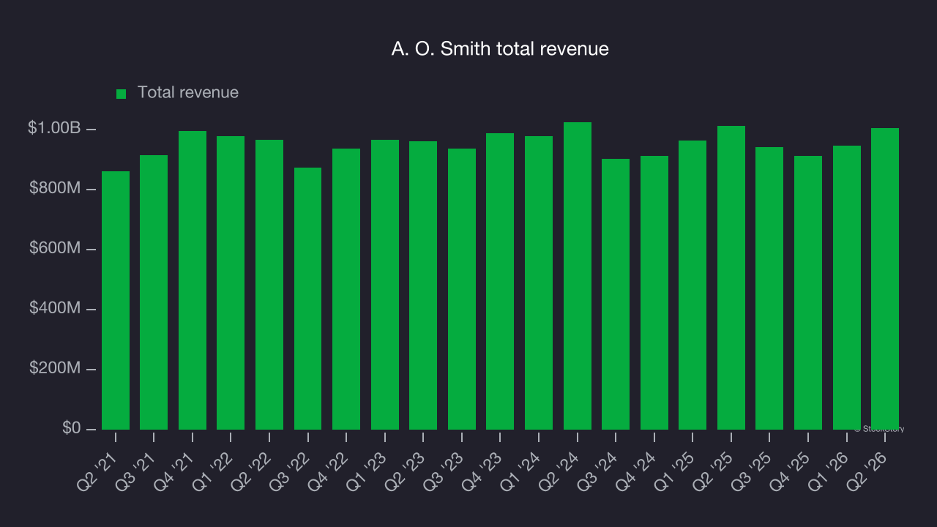The image size is (937, 527).
Task: Select the $600M y-axis label
Action: point(55,249)
